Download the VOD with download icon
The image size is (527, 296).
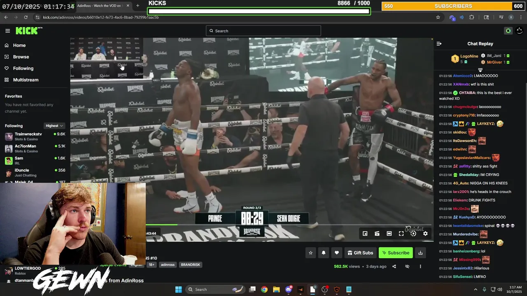tap(420, 253)
